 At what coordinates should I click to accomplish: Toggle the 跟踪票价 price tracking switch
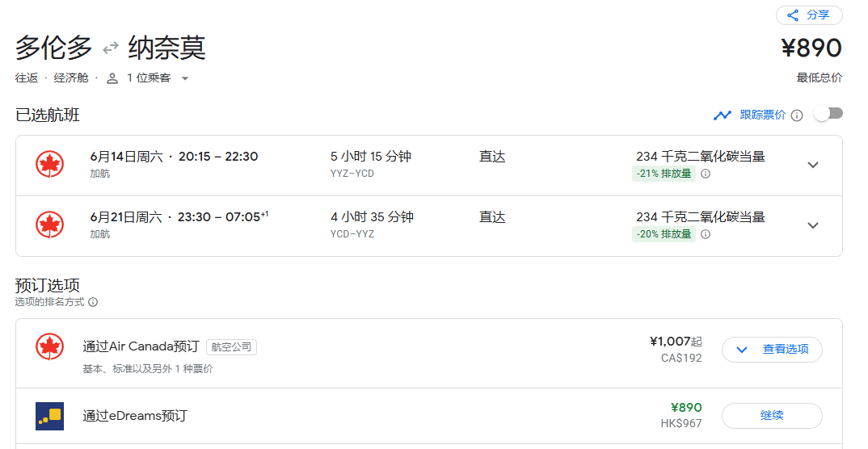click(828, 114)
